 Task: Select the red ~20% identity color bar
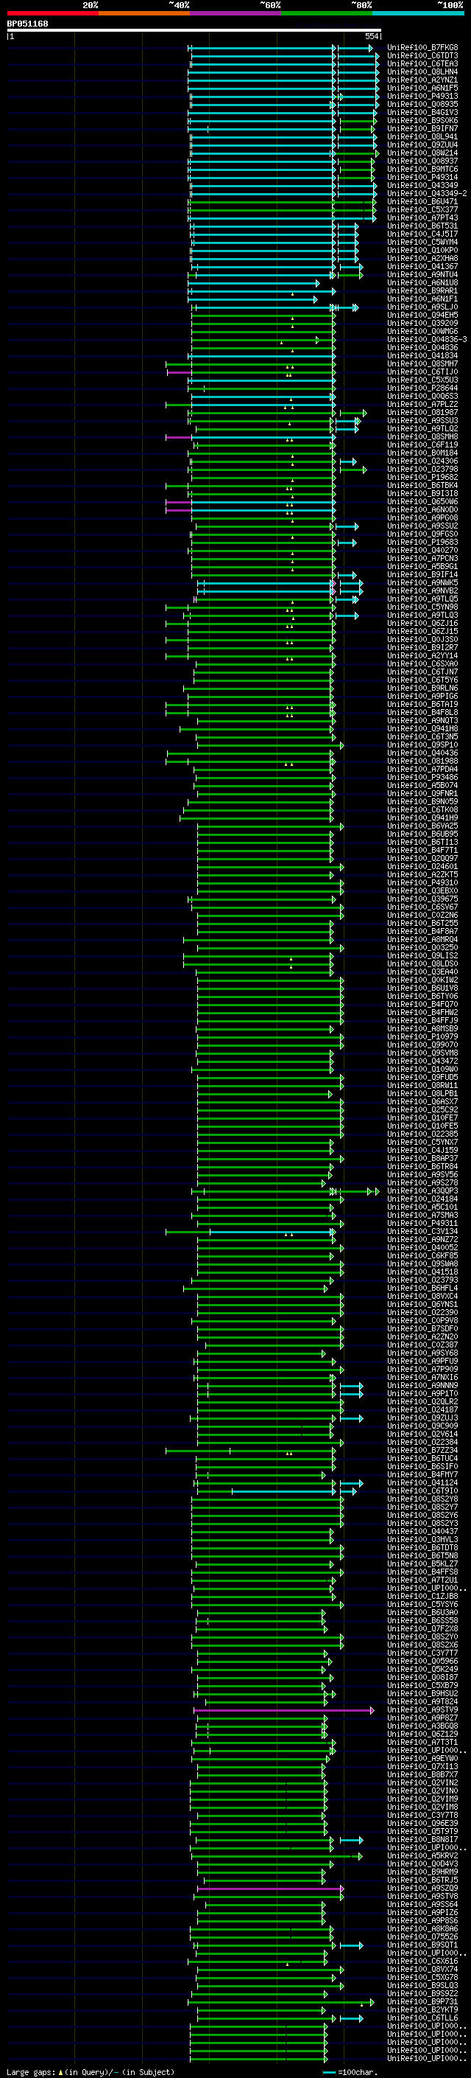(x=53, y=14)
